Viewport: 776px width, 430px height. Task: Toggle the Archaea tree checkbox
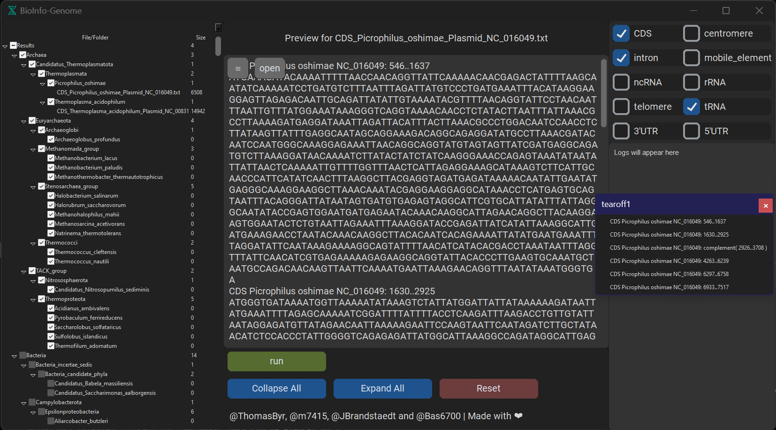tap(23, 55)
